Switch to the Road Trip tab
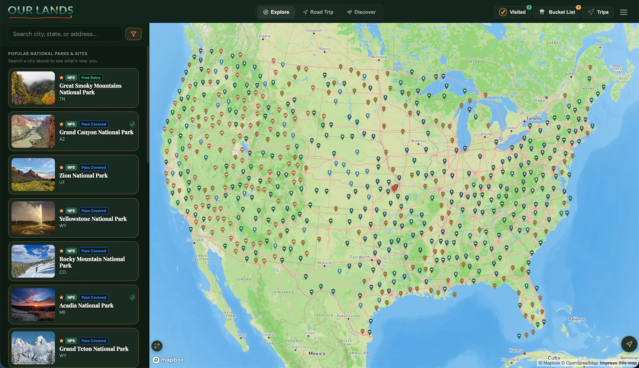 (318, 12)
